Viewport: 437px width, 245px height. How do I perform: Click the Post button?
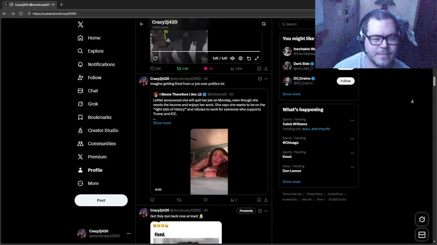click(x=101, y=200)
